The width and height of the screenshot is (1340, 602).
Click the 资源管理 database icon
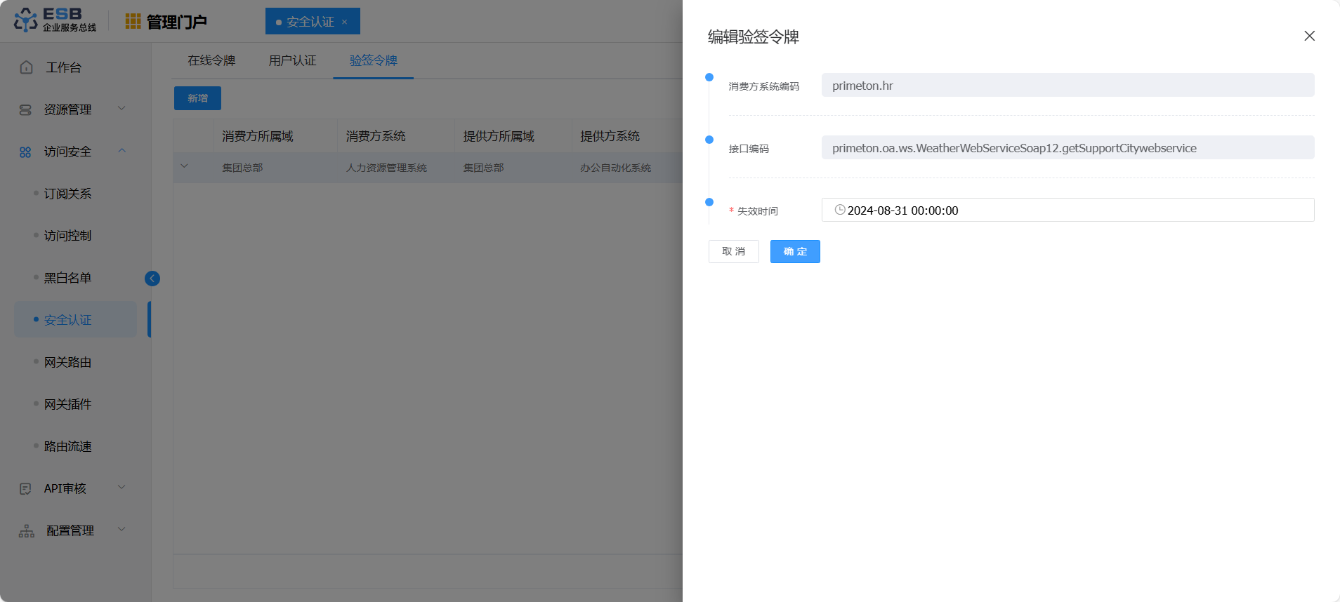coord(25,109)
